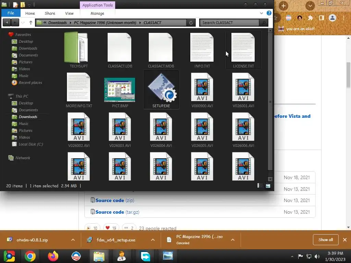Go up one folder level arrow
This screenshot has width=351, height=263.
pos(31,23)
